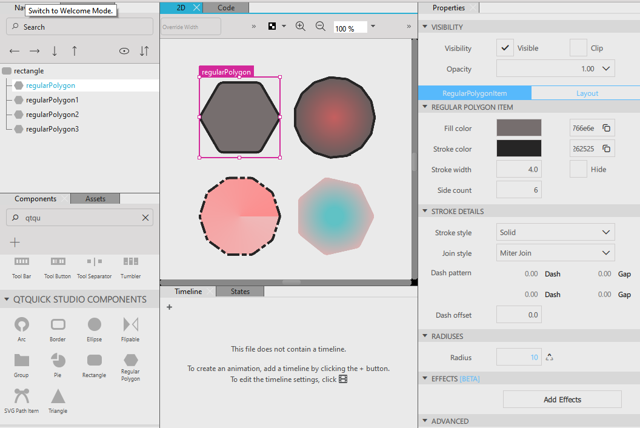Select the SVG Path Item component
Image resolution: width=640 pixels, height=428 pixels.
(x=22, y=396)
